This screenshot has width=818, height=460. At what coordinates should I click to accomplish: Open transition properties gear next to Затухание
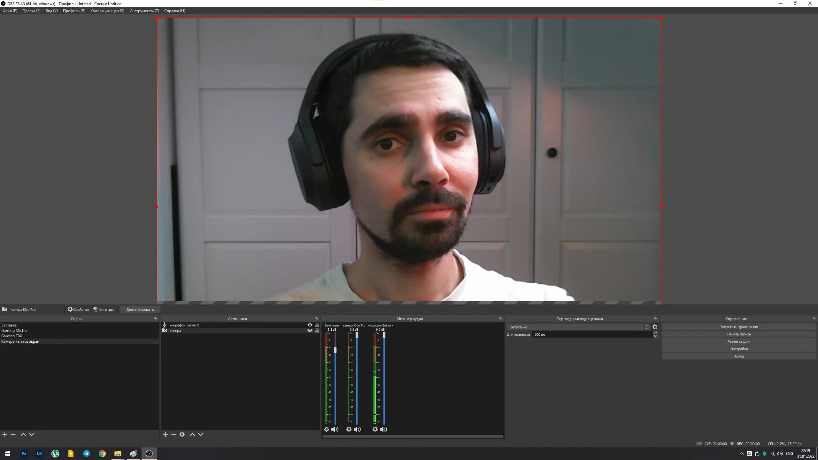(x=655, y=327)
